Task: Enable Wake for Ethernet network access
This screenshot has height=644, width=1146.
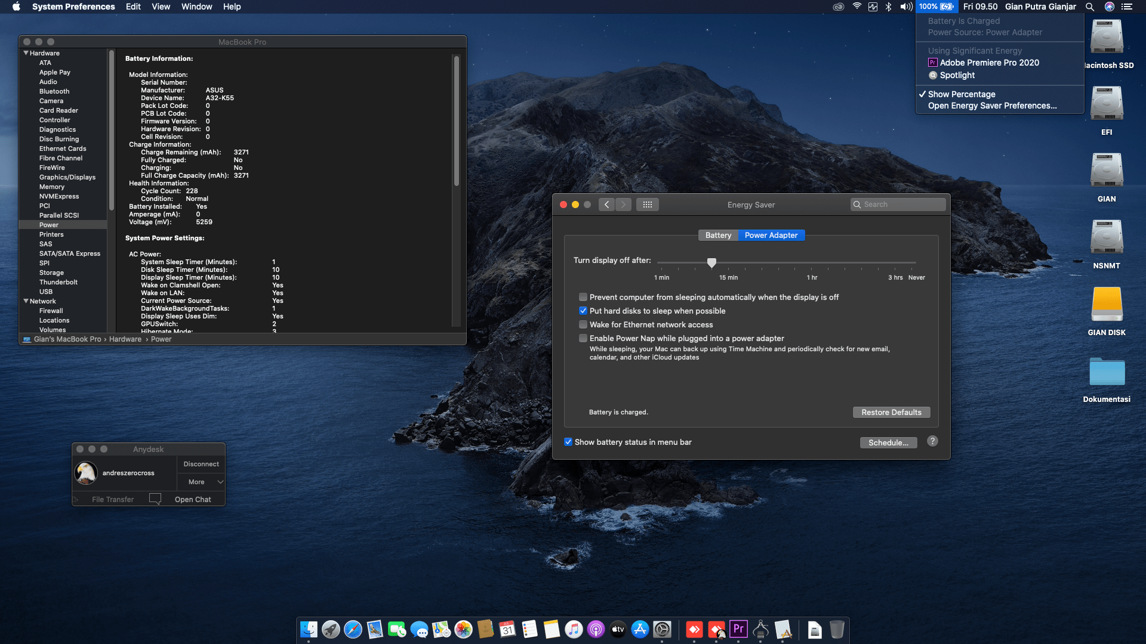Action: pos(583,324)
